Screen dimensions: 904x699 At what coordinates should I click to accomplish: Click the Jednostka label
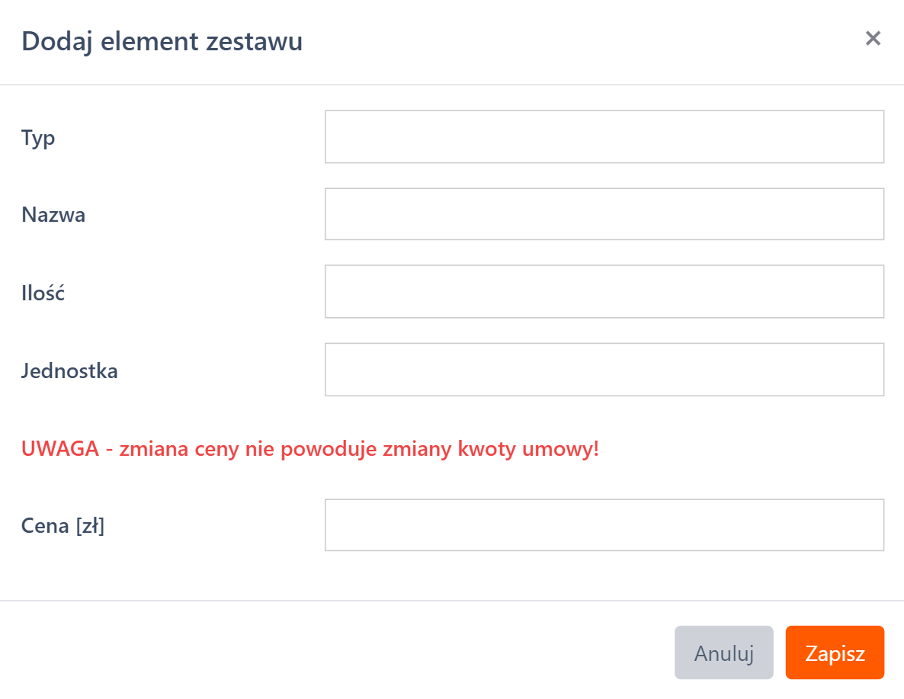[69, 371]
